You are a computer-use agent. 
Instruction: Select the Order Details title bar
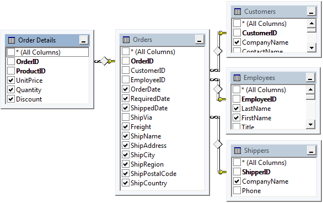[x=47, y=40]
